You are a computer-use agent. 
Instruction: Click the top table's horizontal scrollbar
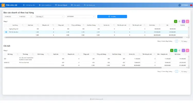pos(94,37)
